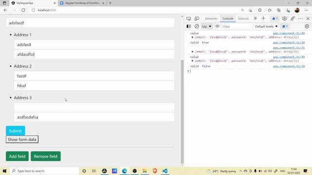Click Address 1 first field 'adsfasd'
Image resolution: width=312 pixels, height=175 pixels.
(94, 44)
